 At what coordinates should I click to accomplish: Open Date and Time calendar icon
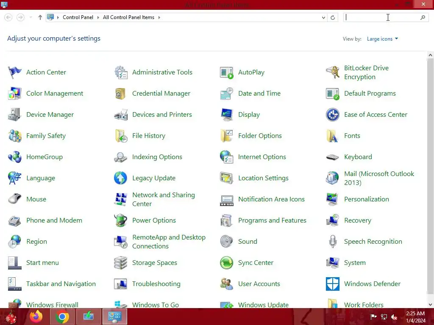click(227, 94)
